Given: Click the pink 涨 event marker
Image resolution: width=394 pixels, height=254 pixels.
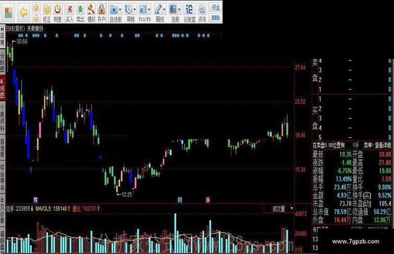Looking at the screenshot, I should coord(208,200).
